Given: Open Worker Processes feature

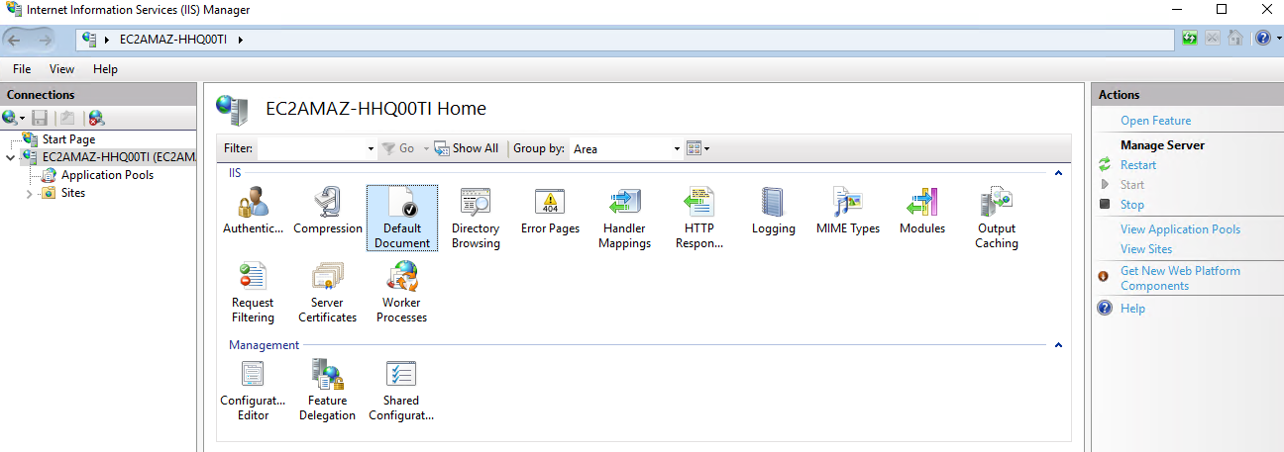Looking at the screenshot, I should [x=401, y=293].
